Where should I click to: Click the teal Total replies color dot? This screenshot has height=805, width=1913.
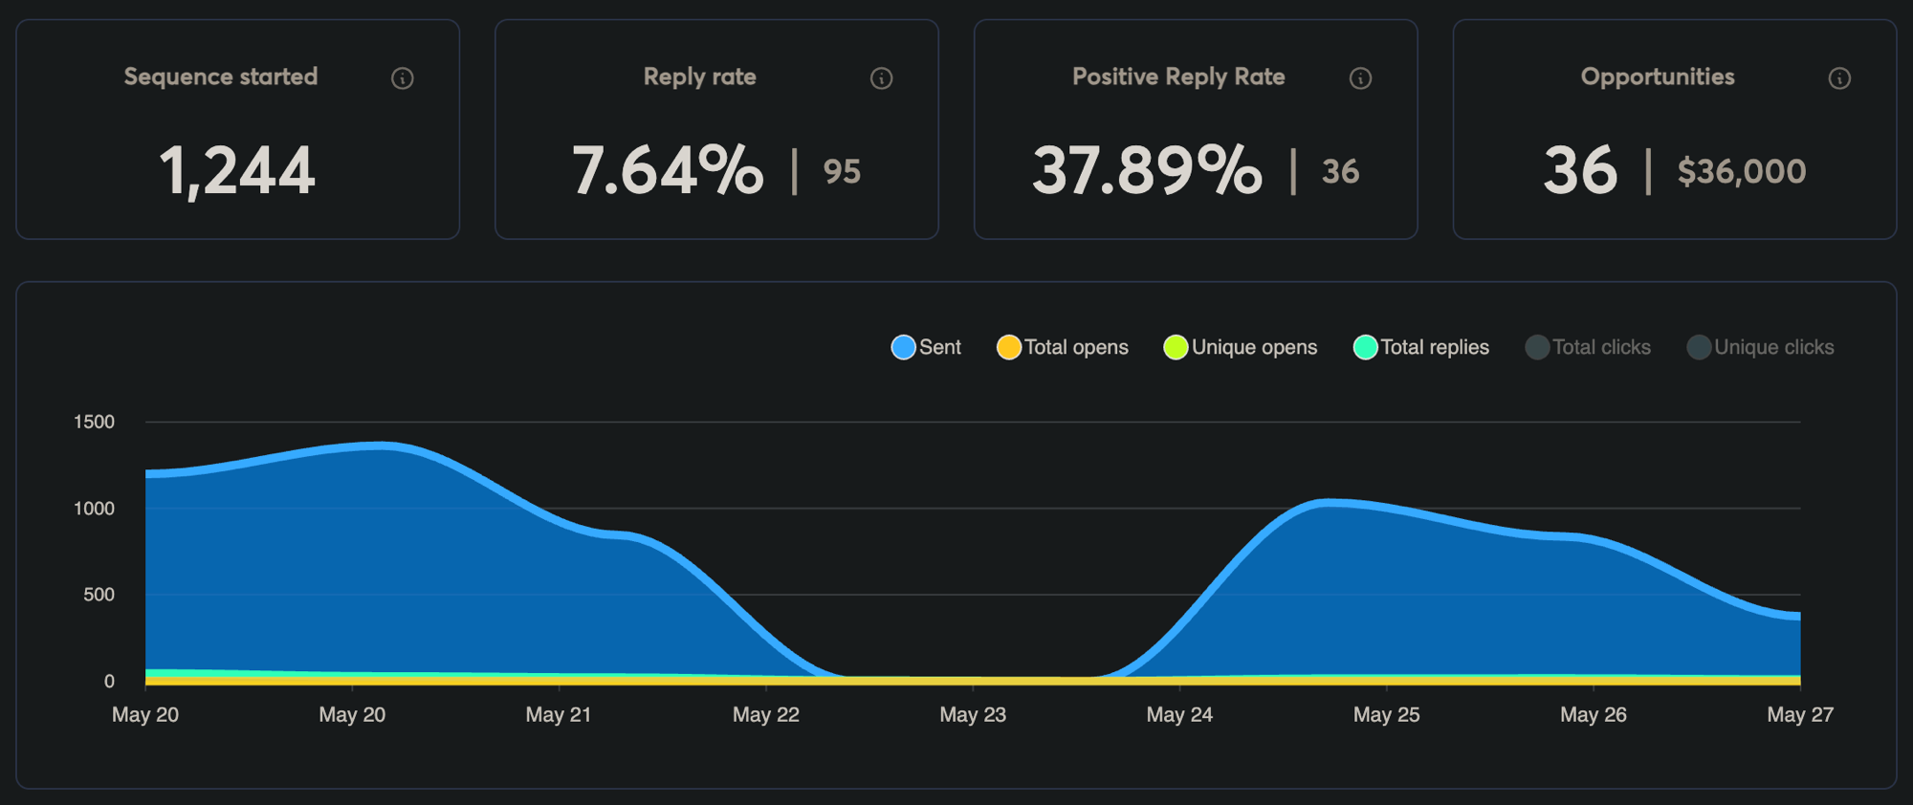[1366, 347]
